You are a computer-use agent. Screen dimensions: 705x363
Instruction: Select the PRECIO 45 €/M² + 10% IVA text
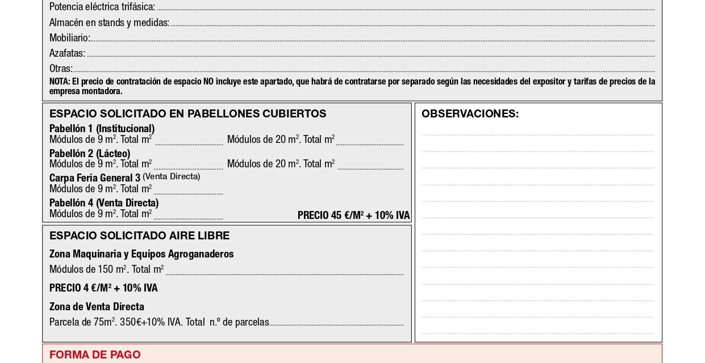pyautogui.click(x=353, y=216)
